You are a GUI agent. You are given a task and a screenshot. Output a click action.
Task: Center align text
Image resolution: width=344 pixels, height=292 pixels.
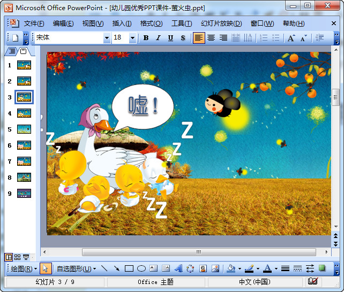pos(211,38)
